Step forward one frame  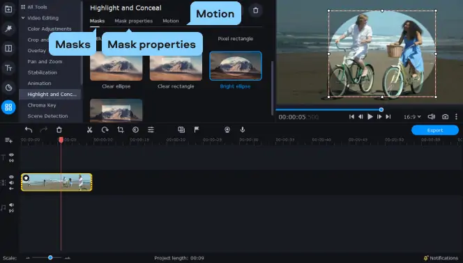coord(379,117)
